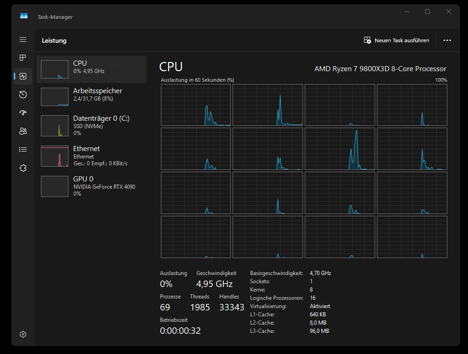The height and width of the screenshot is (354, 468).
Task: Click the Threads count 1985
Action: pos(200,307)
